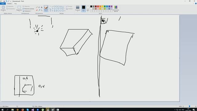
Task: Adjust the zoom slider handle
Action: pyautogui.click(x=190, y=106)
